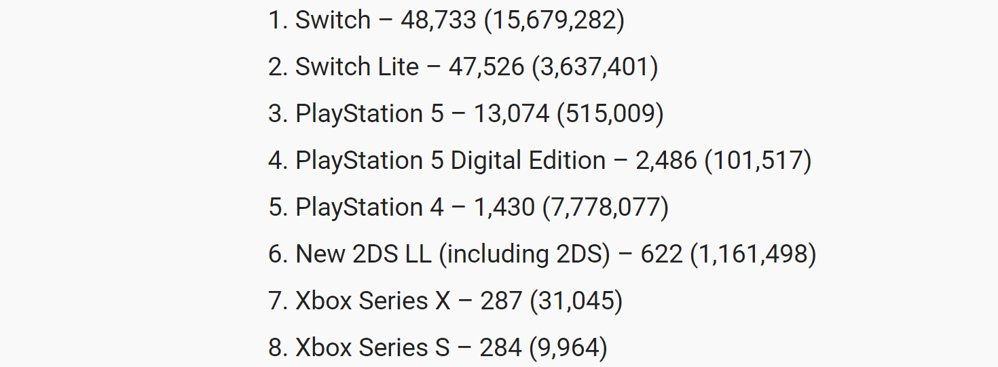The height and width of the screenshot is (367, 998).
Task: Click the Switch list entry name
Action: point(333,20)
